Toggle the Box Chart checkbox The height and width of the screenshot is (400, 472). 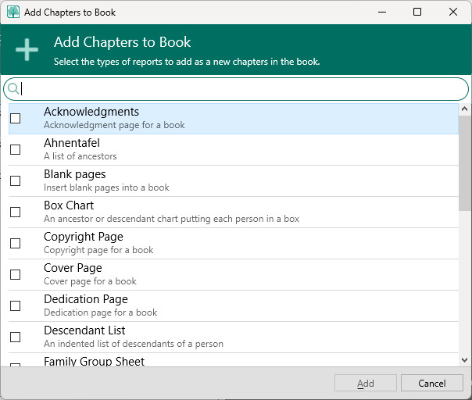[16, 212]
